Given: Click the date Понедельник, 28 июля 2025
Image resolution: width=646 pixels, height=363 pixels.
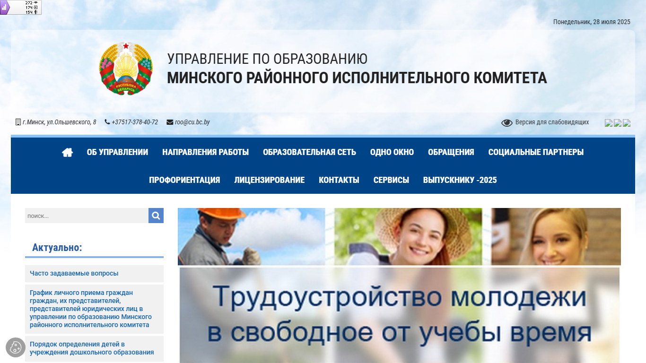Looking at the screenshot, I should (x=592, y=22).
